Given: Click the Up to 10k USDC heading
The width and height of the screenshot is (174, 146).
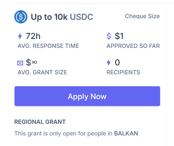Looking at the screenshot, I should click(62, 17).
